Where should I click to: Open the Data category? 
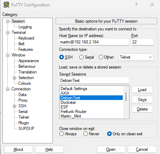[x=22, y=95]
